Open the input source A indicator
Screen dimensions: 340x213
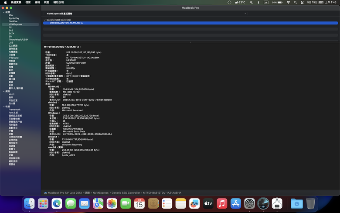266,2
